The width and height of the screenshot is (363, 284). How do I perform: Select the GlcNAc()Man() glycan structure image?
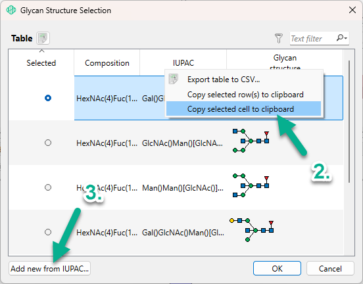251,141
